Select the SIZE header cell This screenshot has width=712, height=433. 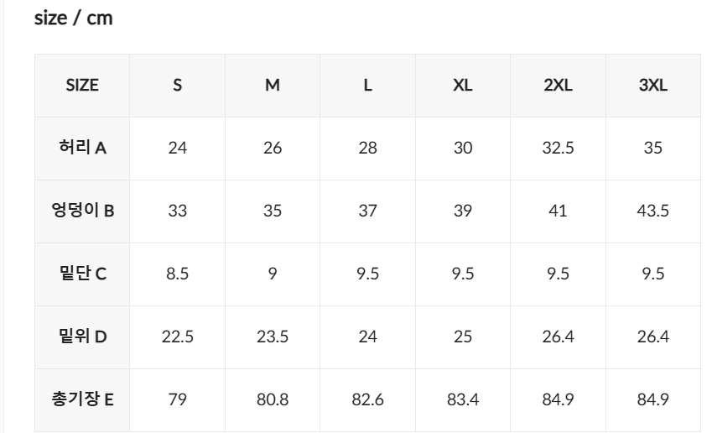pos(82,85)
